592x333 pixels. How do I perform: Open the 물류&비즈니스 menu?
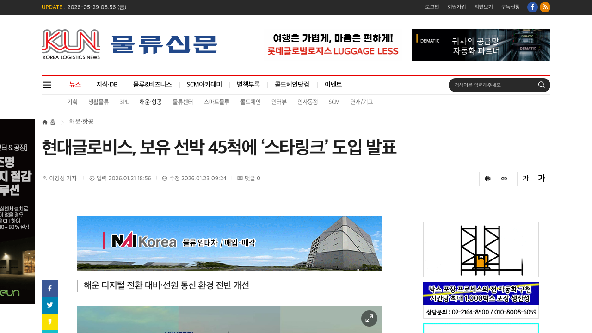[153, 85]
